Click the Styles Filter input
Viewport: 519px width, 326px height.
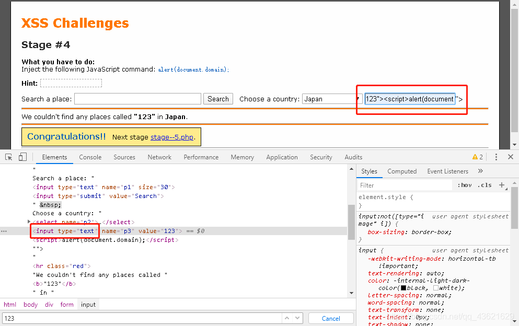[x=405, y=185]
